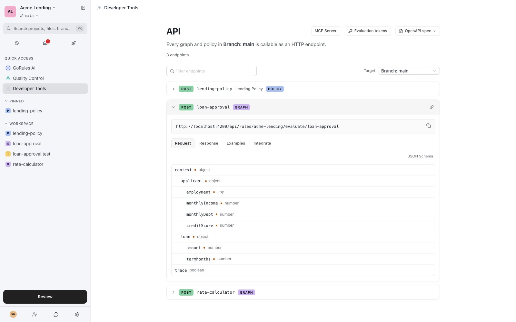Switch to the Response tab

point(209,143)
